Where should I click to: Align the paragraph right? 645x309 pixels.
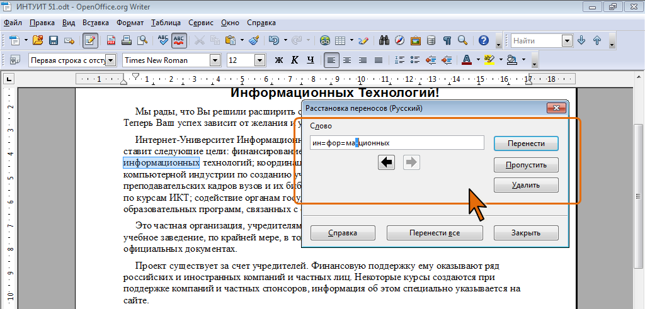[363, 60]
